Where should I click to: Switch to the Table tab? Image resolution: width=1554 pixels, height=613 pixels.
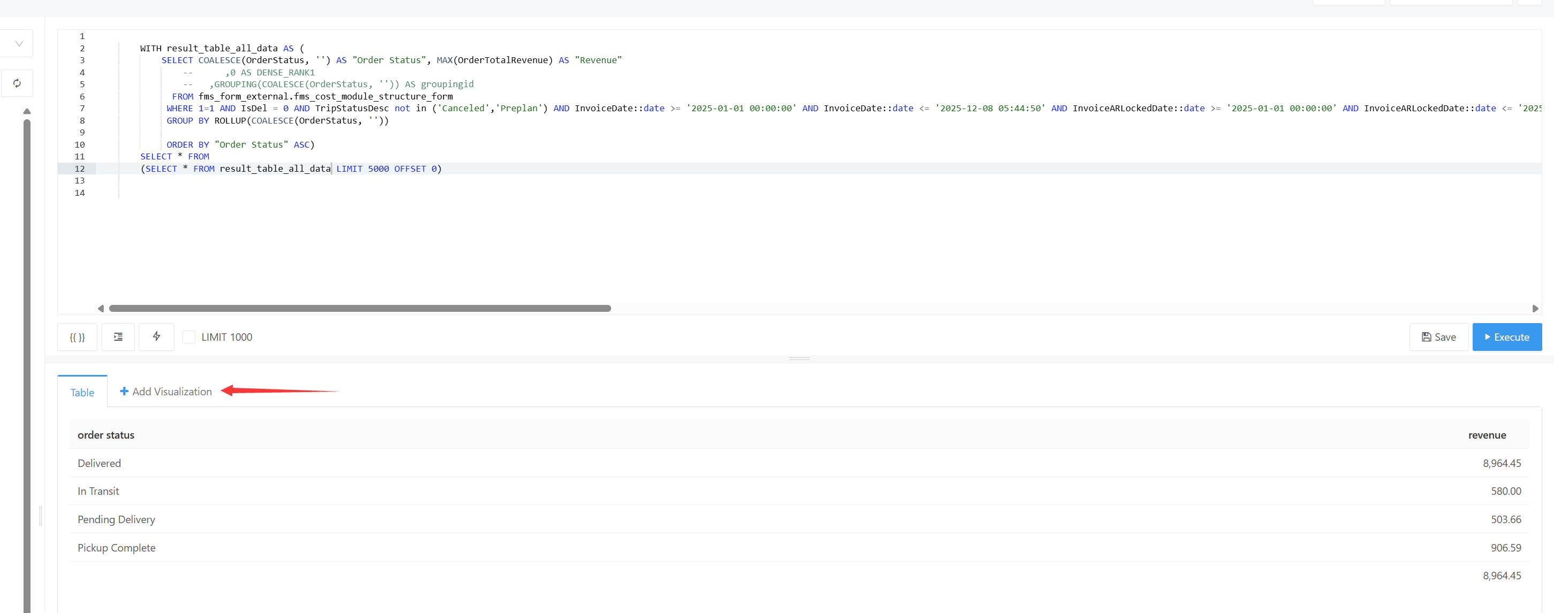82,392
